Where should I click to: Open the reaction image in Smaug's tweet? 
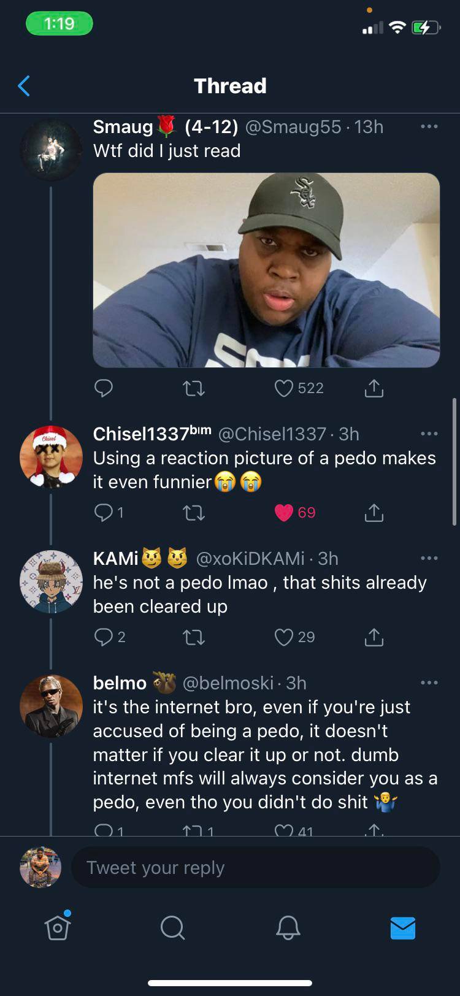266,270
